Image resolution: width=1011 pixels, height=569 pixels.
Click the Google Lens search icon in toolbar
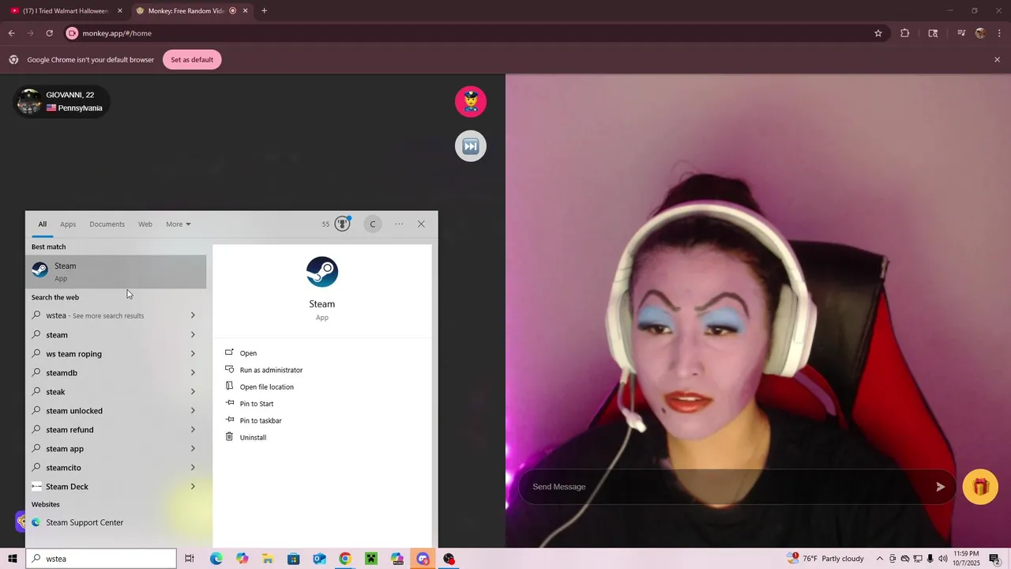point(933,33)
